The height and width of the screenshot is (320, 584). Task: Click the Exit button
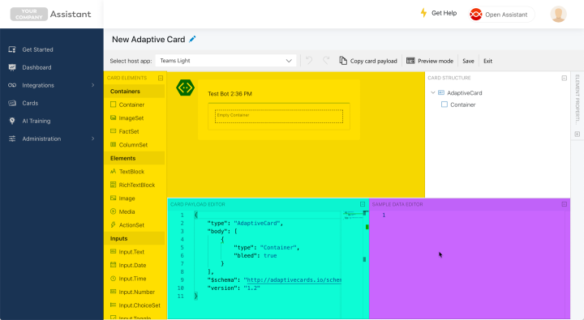487,61
